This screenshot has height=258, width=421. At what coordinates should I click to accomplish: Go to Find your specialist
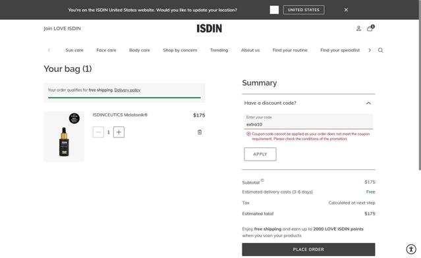pyautogui.click(x=340, y=50)
